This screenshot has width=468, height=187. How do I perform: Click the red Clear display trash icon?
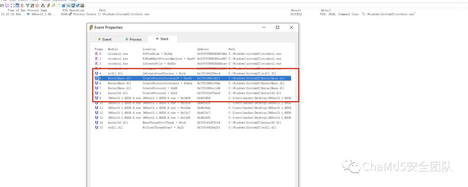pos(22,6)
